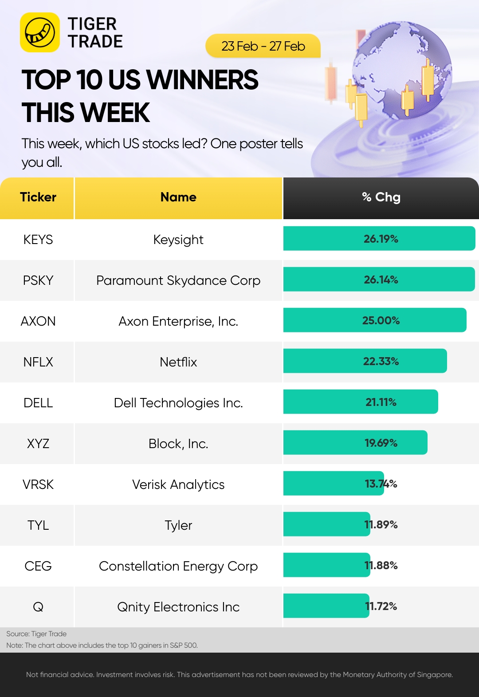Click the Source: Tiger Trade note
Image resolution: width=479 pixels, height=697 pixels.
(36, 634)
